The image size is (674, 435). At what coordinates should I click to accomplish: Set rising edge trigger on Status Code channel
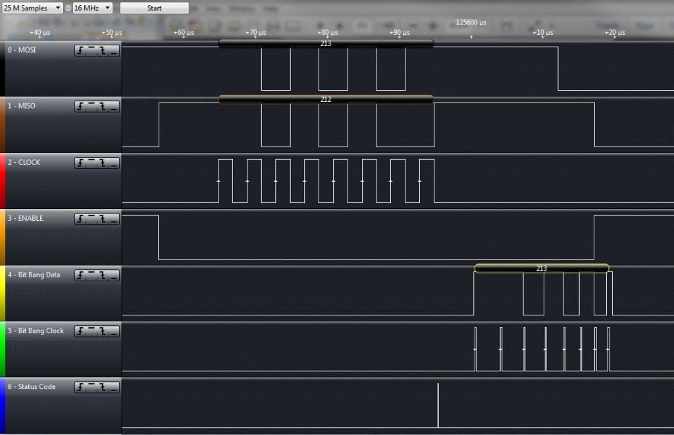point(81,387)
